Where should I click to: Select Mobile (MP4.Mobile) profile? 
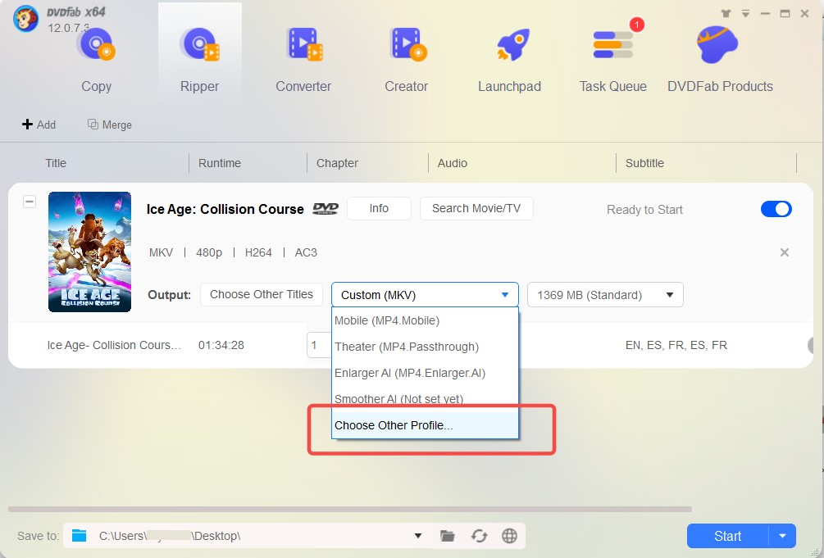tap(426, 320)
